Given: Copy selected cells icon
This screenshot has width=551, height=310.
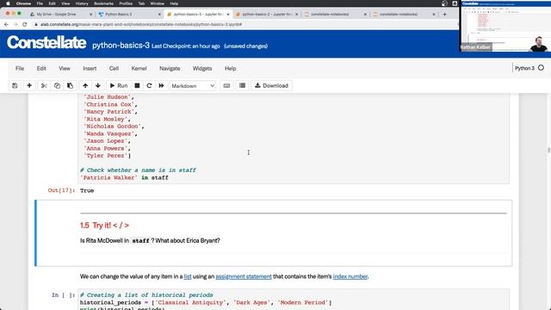Looking at the screenshot, I should pyautogui.click(x=57, y=85).
